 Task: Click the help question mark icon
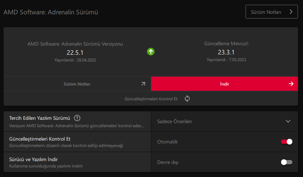coord(77,118)
